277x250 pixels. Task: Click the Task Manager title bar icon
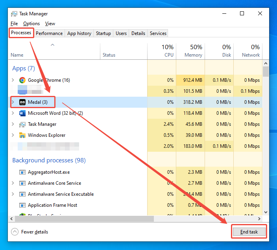(14, 14)
